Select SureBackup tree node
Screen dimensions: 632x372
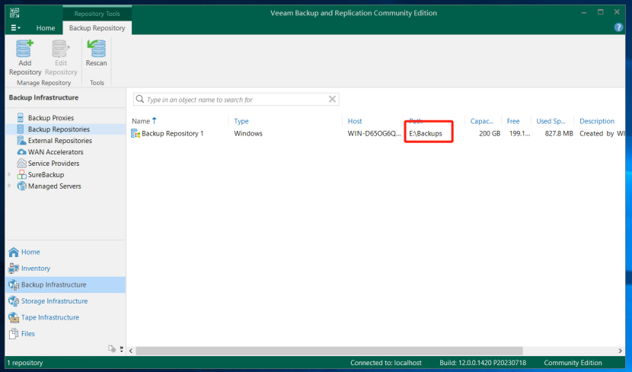pos(46,175)
